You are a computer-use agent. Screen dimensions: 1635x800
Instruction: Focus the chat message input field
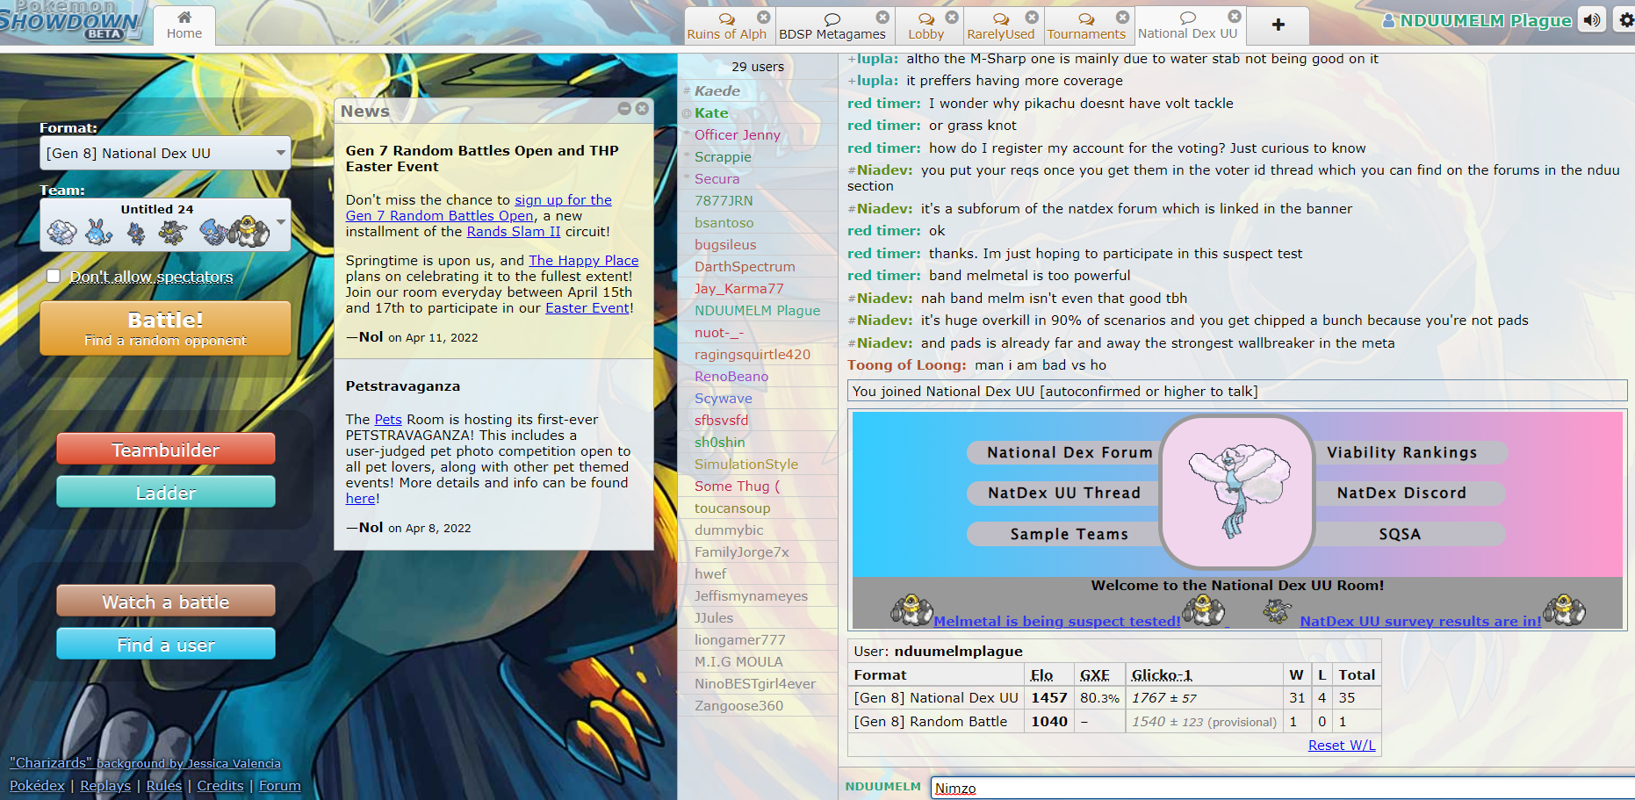coord(1282,788)
